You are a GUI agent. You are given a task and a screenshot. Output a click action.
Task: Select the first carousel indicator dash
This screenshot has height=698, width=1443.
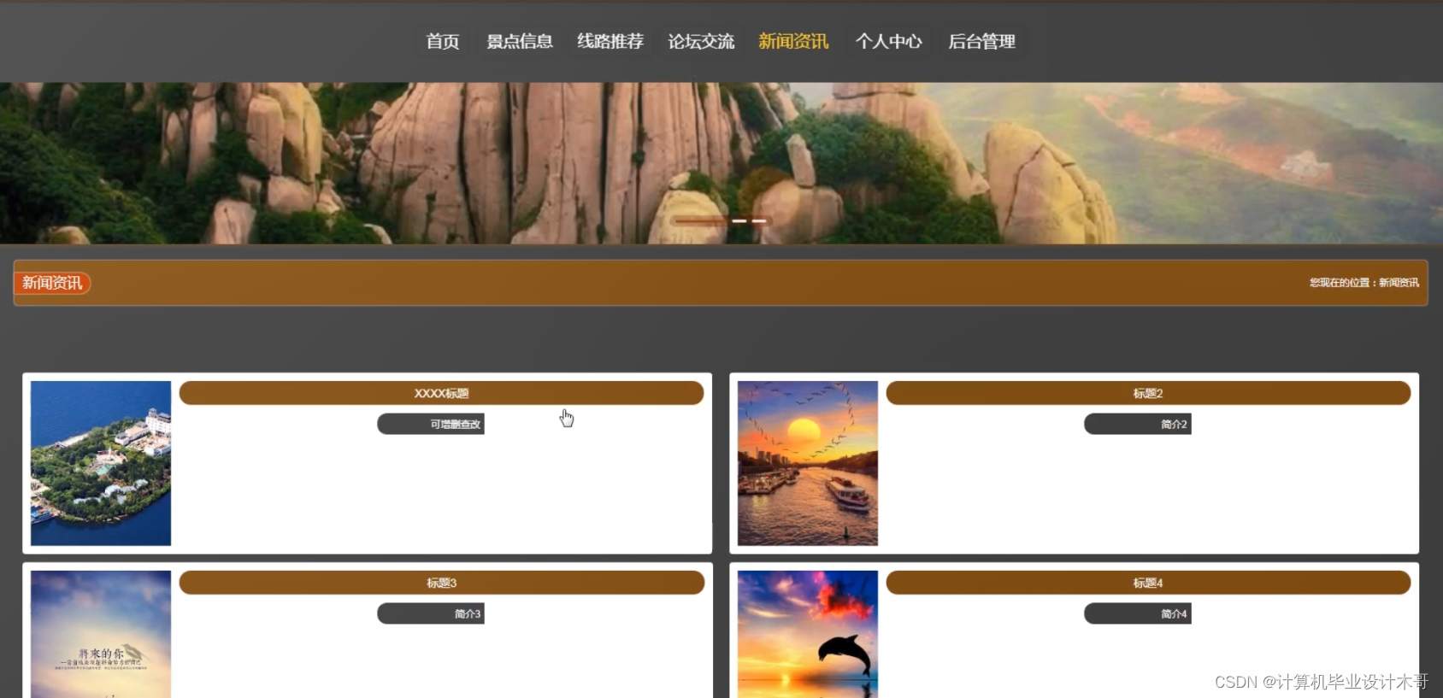pyautogui.click(x=739, y=221)
